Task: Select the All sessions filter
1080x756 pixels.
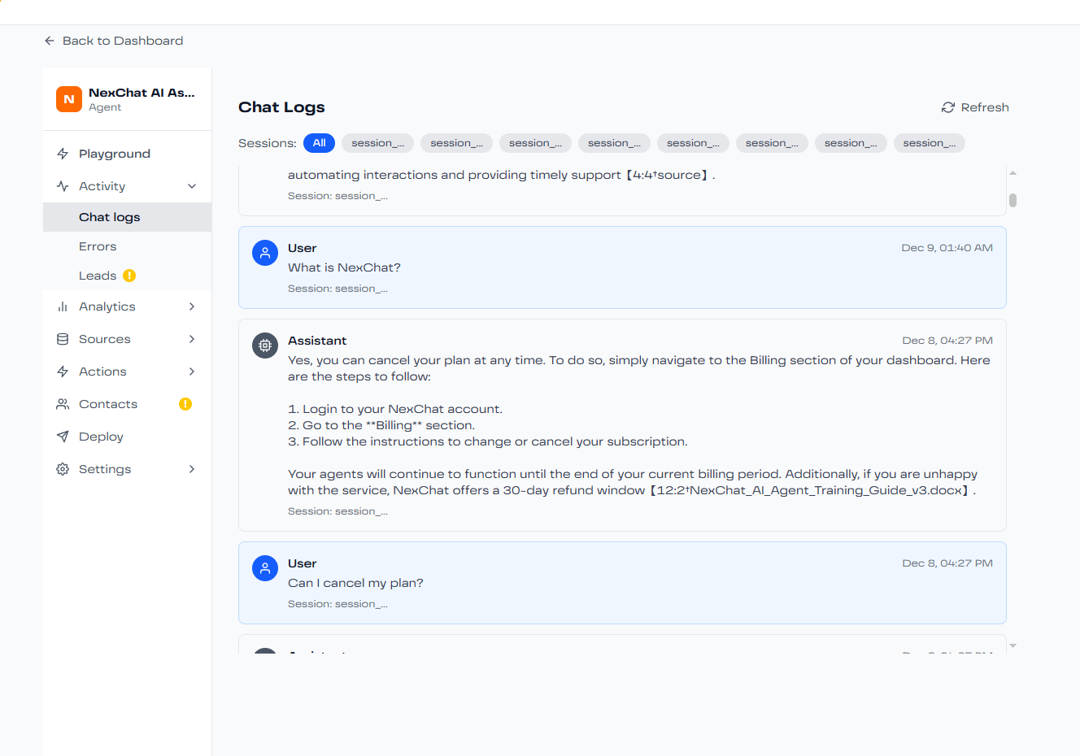Action: point(319,143)
